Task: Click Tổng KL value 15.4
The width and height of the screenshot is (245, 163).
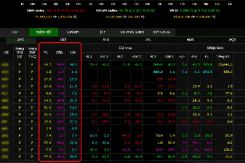Action: [x=229, y=157]
